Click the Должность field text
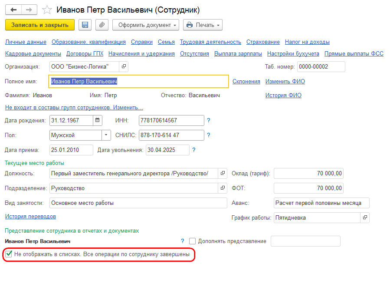 [134, 173]
